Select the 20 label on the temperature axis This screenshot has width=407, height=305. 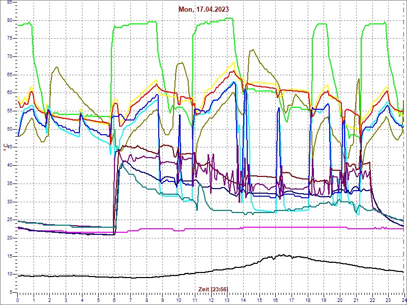(x=9, y=238)
